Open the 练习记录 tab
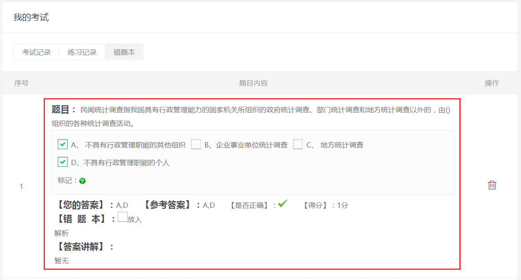 82,52
